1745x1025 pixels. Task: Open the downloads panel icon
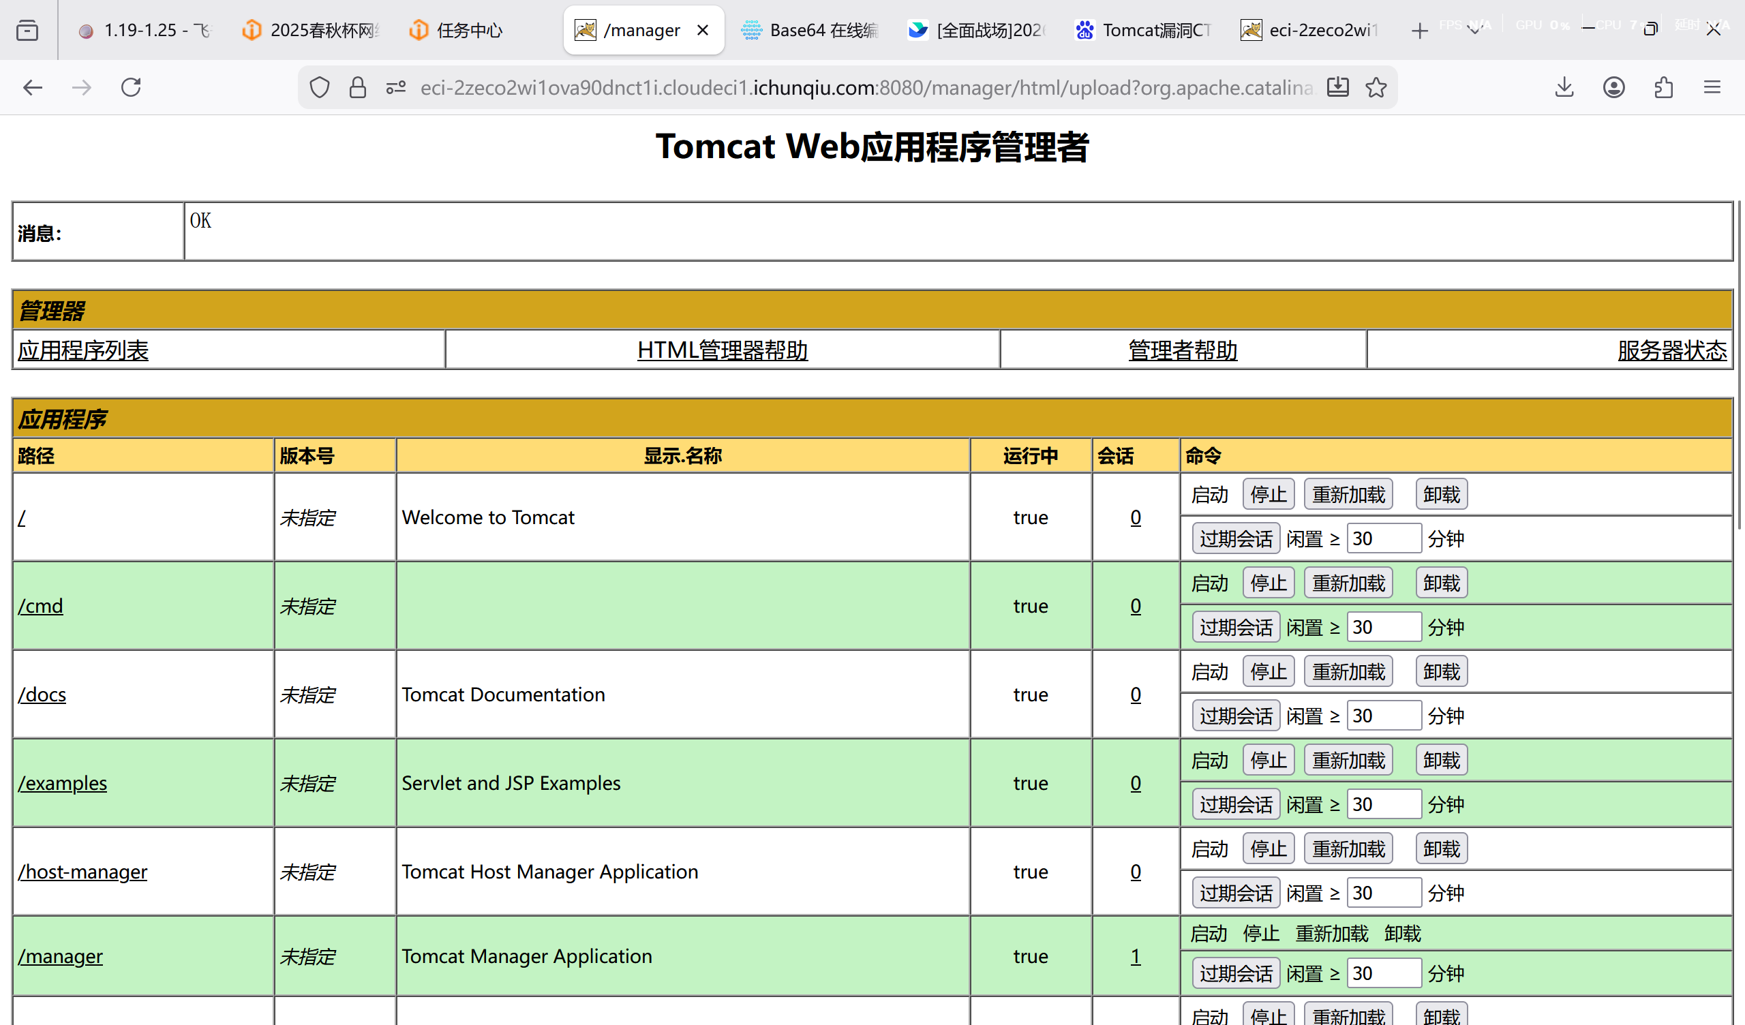point(1564,87)
